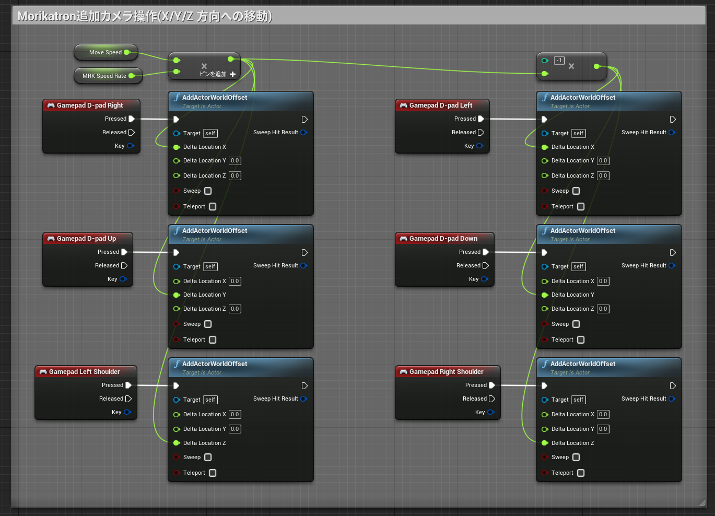The image size is (715, 516).
Task: Grab the comment box resize handle
Action: coord(702,503)
